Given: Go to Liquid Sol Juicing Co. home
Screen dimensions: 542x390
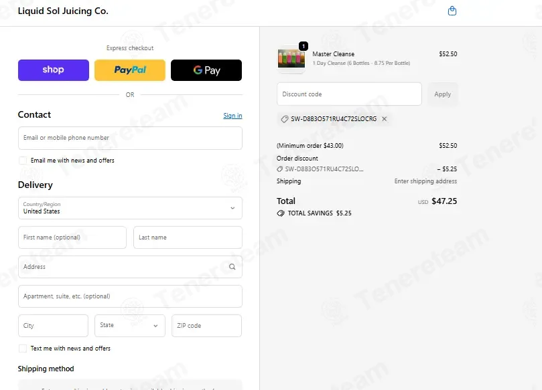Looking at the screenshot, I should point(63,11).
